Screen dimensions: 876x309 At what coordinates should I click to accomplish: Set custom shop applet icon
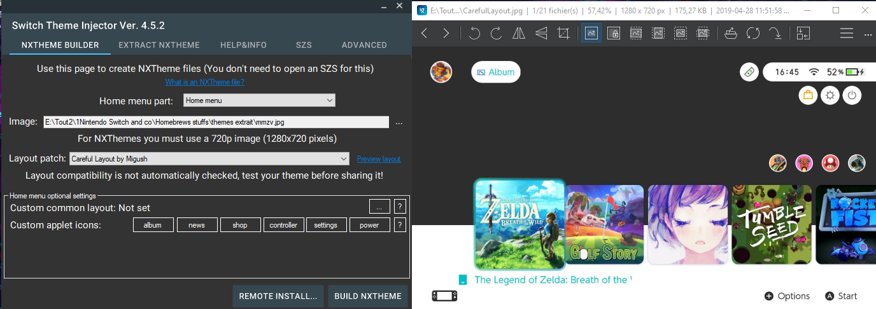(x=240, y=225)
